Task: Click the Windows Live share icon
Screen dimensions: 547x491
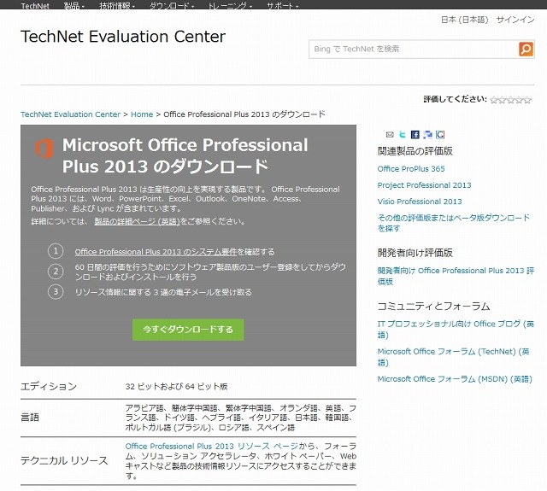Action: (x=427, y=135)
